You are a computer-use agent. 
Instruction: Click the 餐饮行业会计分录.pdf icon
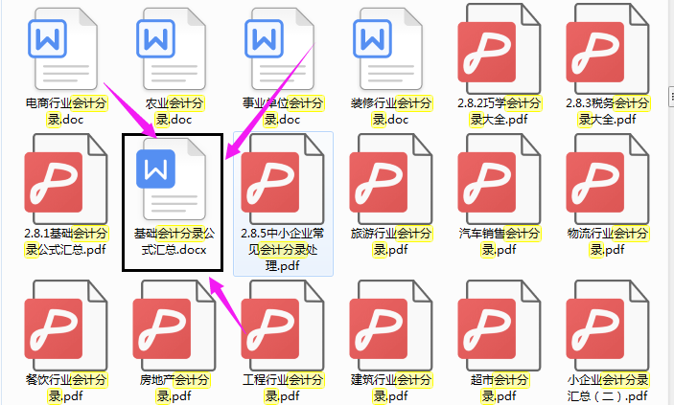point(66,326)
